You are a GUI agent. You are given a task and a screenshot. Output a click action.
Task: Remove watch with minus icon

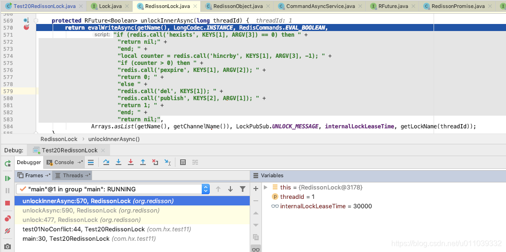[256, 201]
